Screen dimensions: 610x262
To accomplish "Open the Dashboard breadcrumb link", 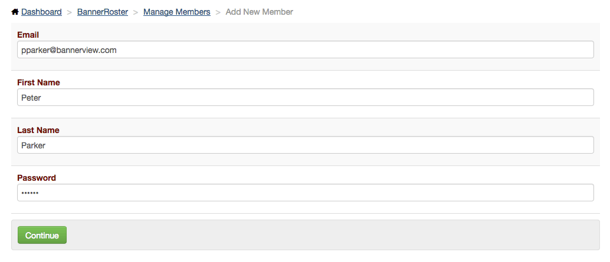I will 42,12.
